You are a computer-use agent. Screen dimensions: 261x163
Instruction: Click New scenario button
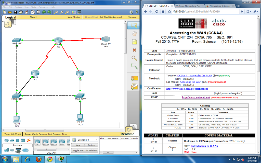(x=78, y=145)
